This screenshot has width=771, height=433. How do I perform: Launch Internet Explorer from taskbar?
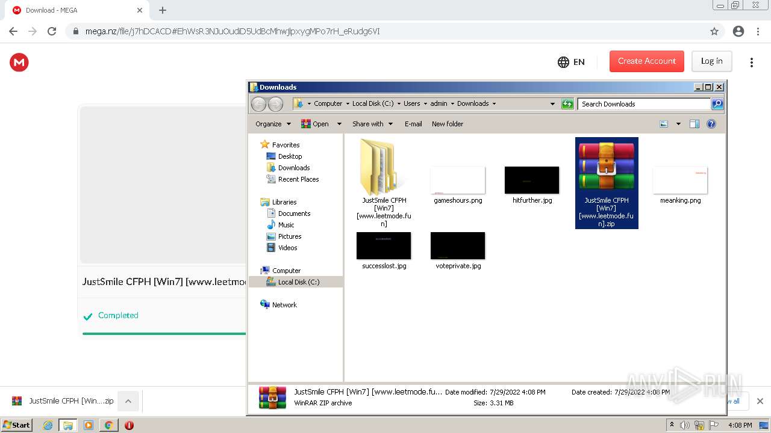tap(48, 425)
